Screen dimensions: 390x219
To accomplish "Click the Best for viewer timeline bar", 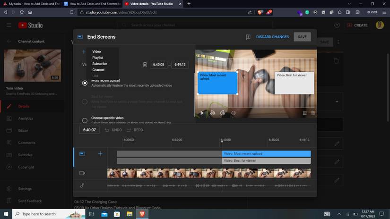I will (x=266, y=160).
